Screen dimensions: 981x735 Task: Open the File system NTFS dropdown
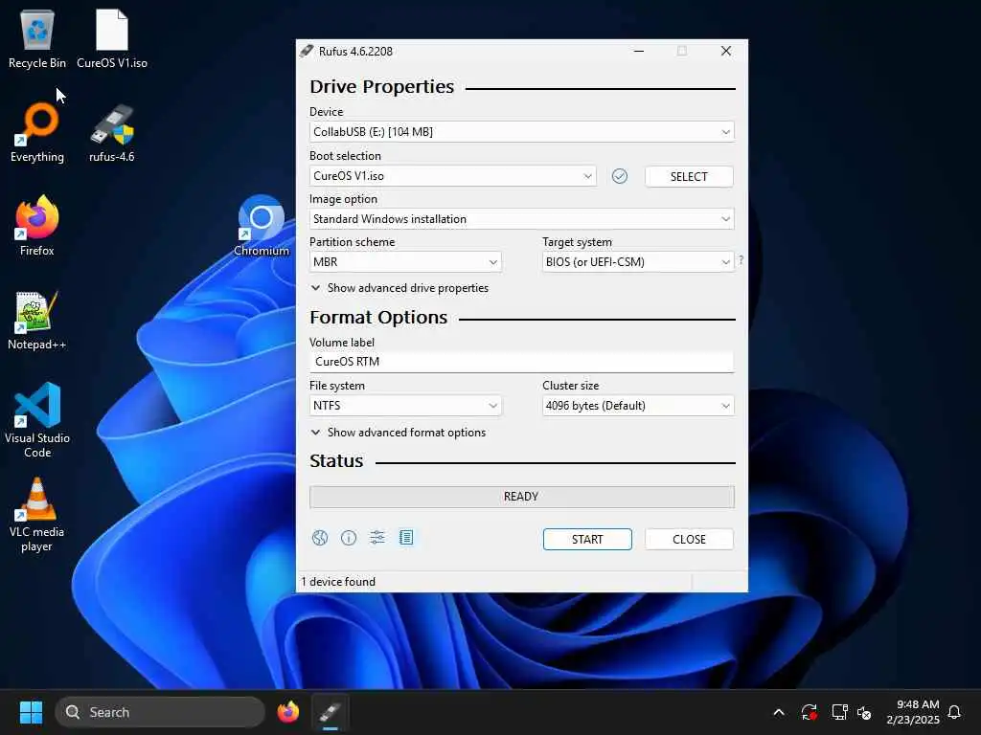coord(405,406)
